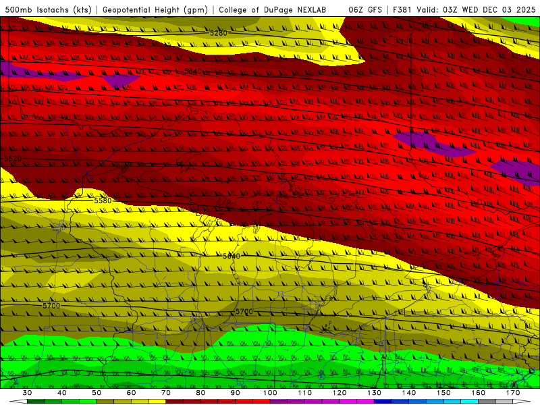
Task: Pick the navy blue swatch at 130 knots
Action: 383,402
